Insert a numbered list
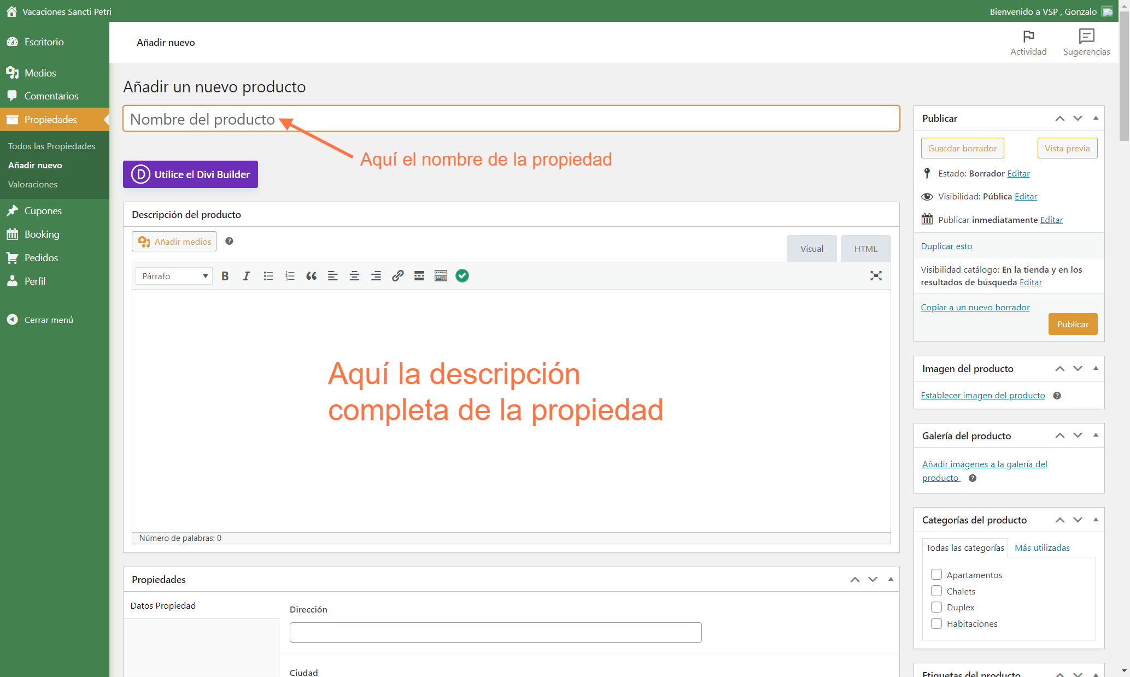1130x677 pixels. click(x=290, y=276)
